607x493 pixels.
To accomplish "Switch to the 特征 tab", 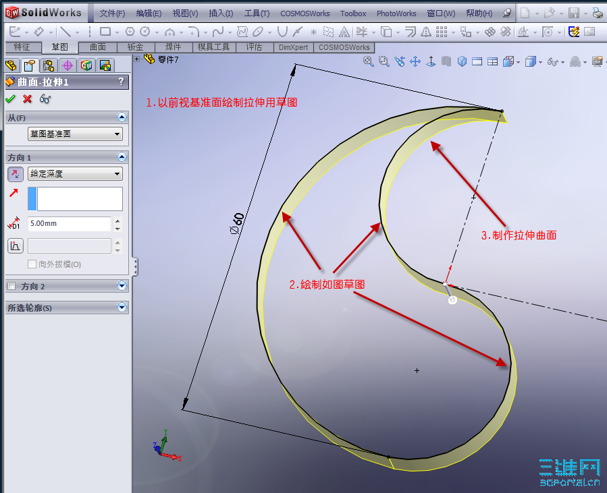I will [22, 47].
